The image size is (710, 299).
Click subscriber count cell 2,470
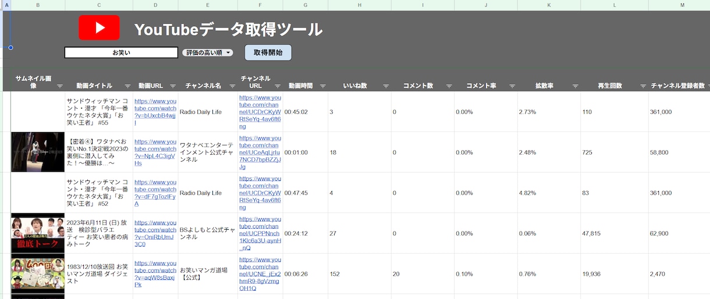click(x=679, y=274)
